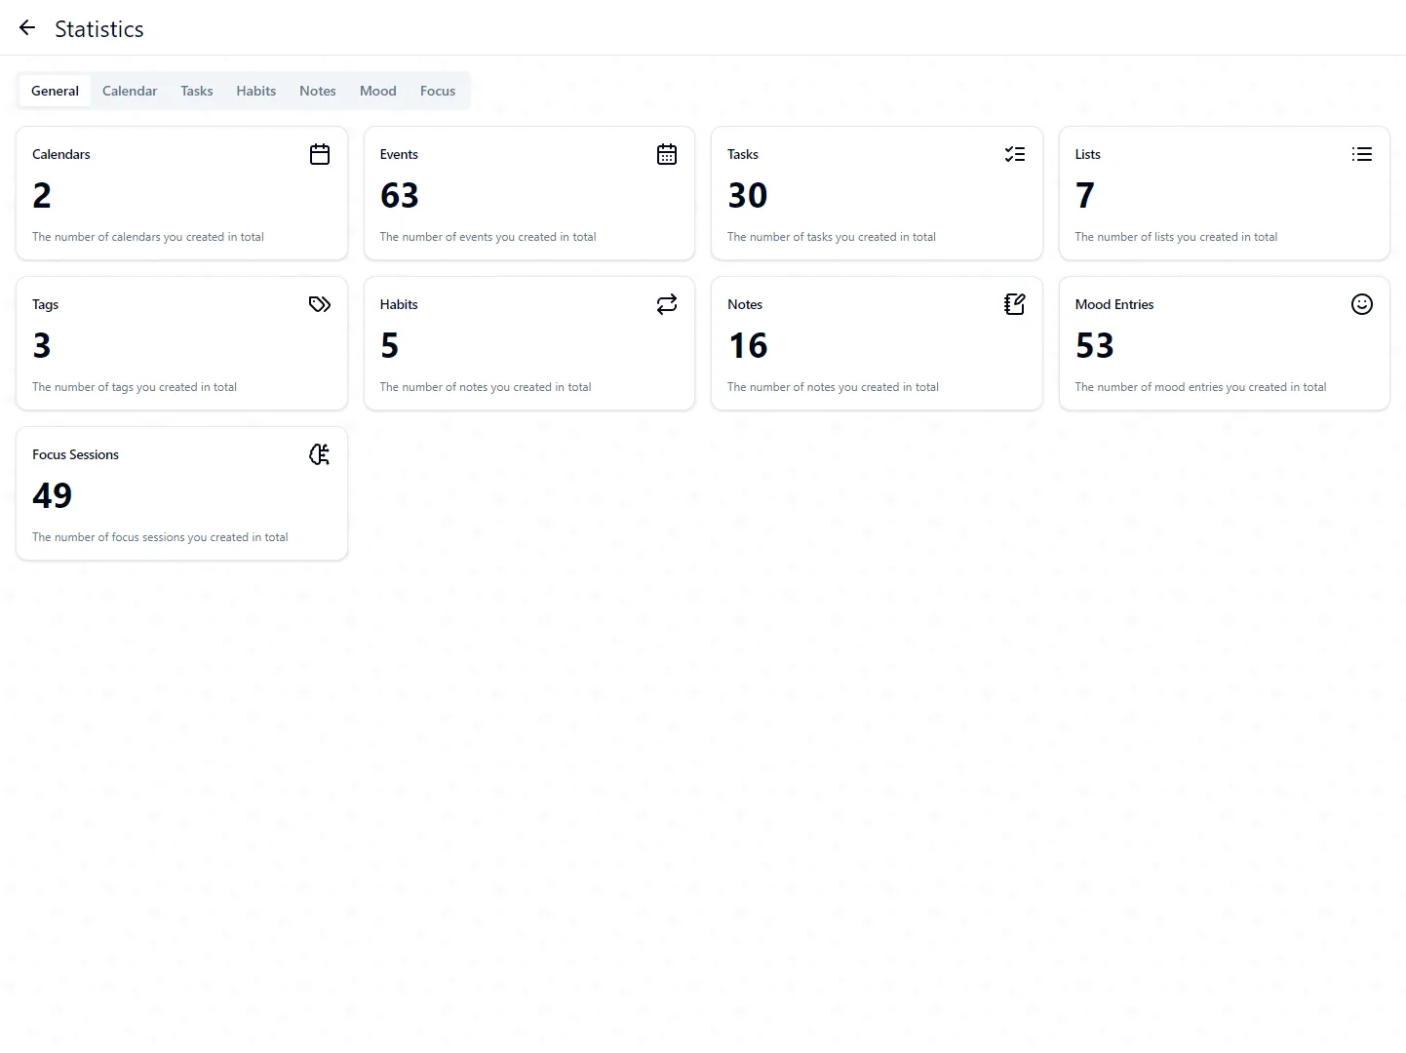
Task: Switch to the Calendar tab
Action: click(x=130, y=91)
